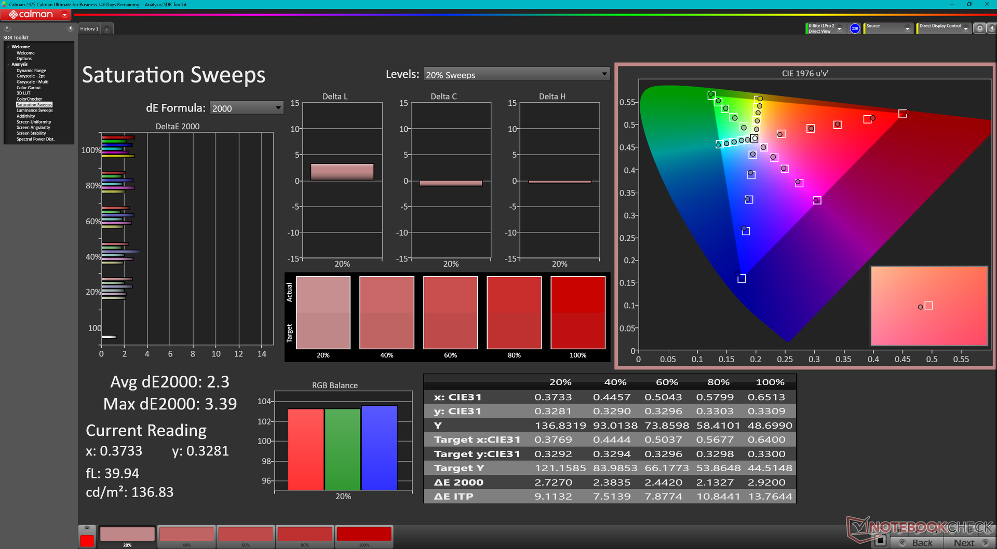Click the round button atop the sidebar

coord(7,29)
